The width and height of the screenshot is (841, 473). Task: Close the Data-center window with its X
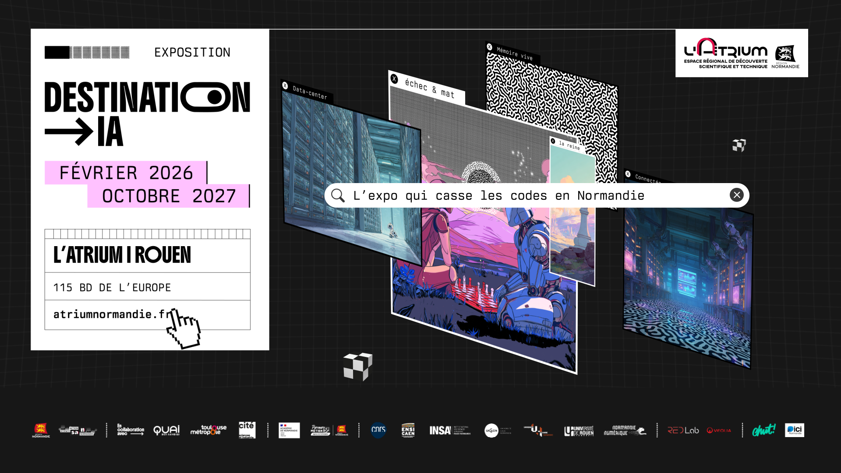click(x=285, y=86)
